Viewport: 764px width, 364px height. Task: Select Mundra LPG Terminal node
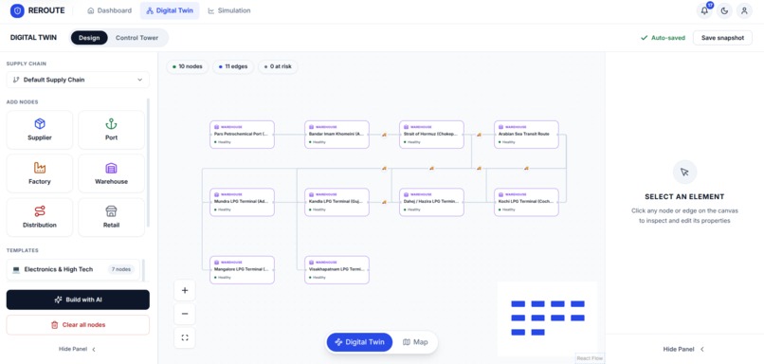click(x=242, y=202)
